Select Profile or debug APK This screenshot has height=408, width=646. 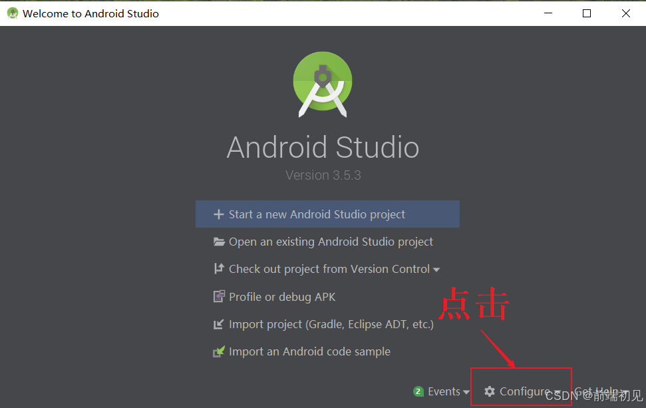point(274,297)
